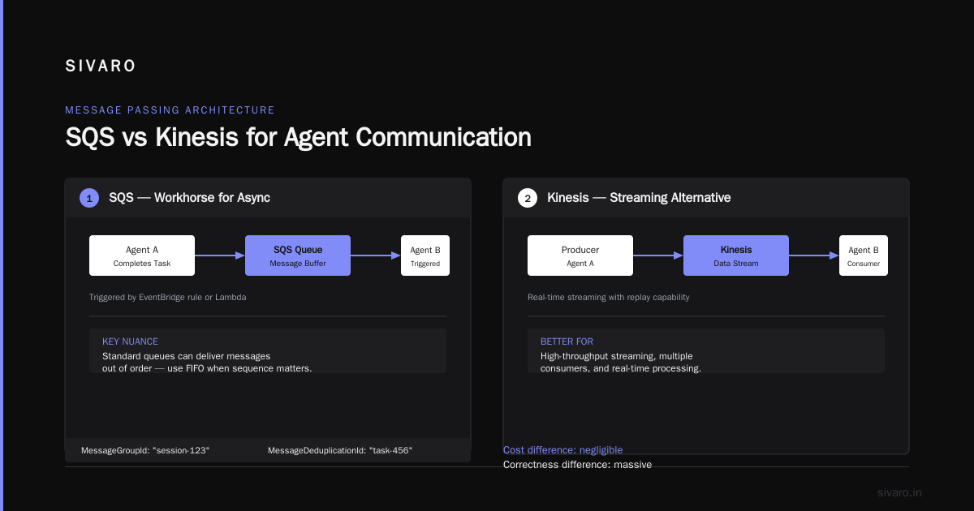Click 'SQS — Workhorse for Async' title
974x511 pixels.
189,198
